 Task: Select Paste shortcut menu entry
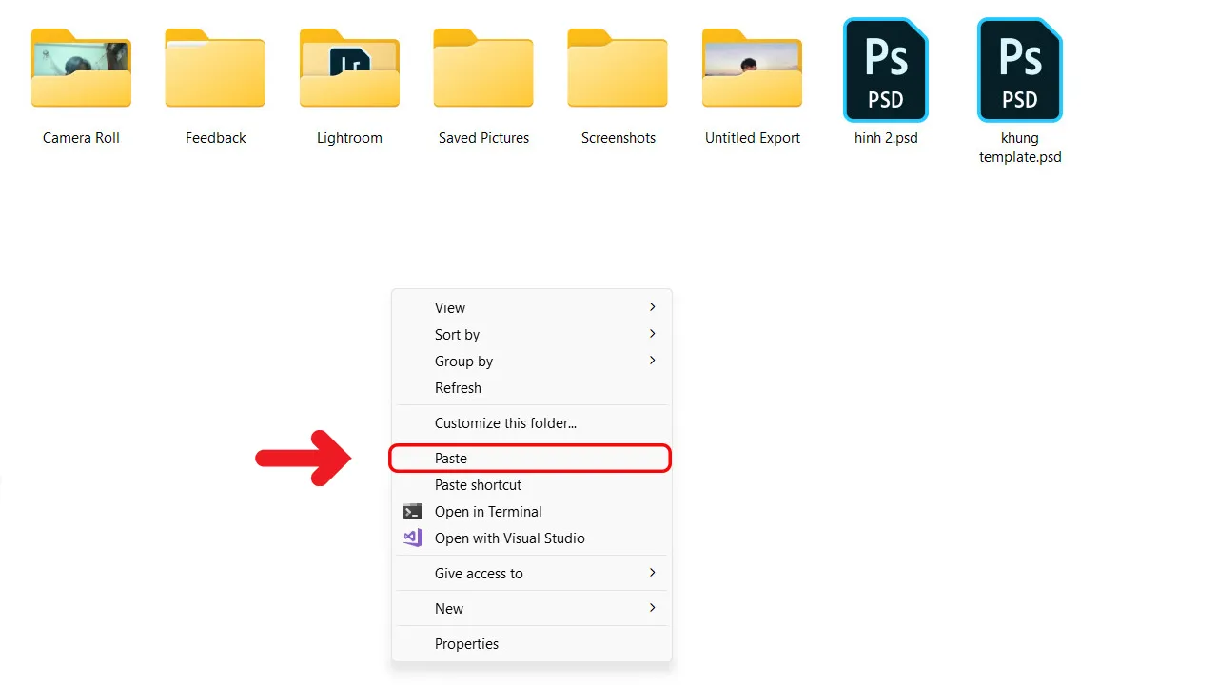pyautogui.click(x=478, y=485)
